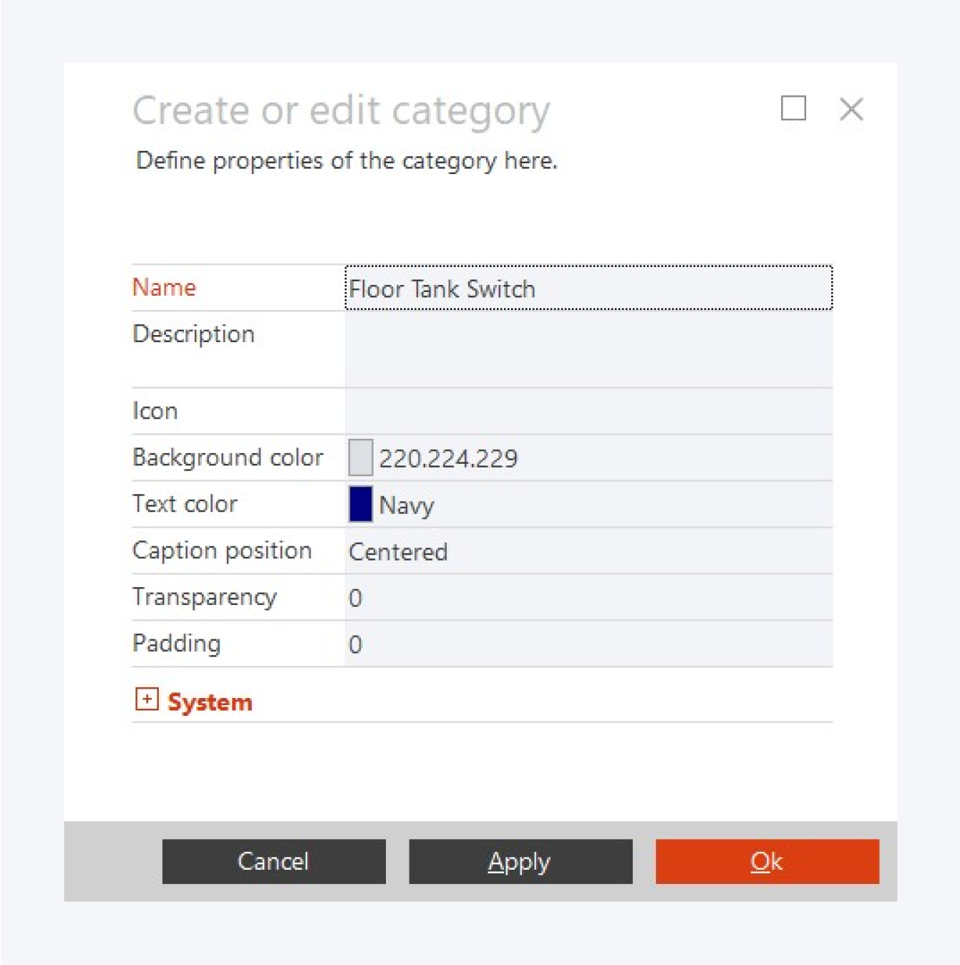The width and height of the screenshot is (960, 965).
Task: Click the 220.224.229 background color value
Action: coord(448,458)
